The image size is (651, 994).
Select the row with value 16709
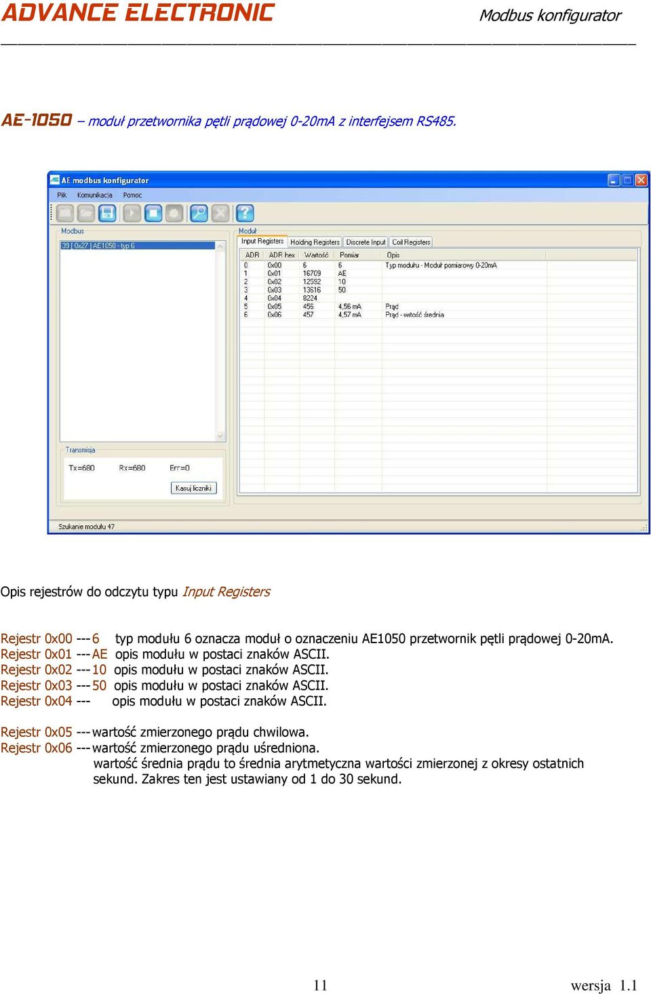click(x=439, y=273)
